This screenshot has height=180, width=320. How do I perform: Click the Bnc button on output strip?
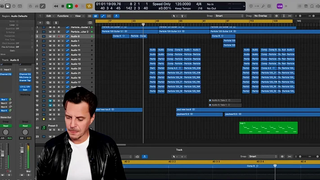pos(28,171)
